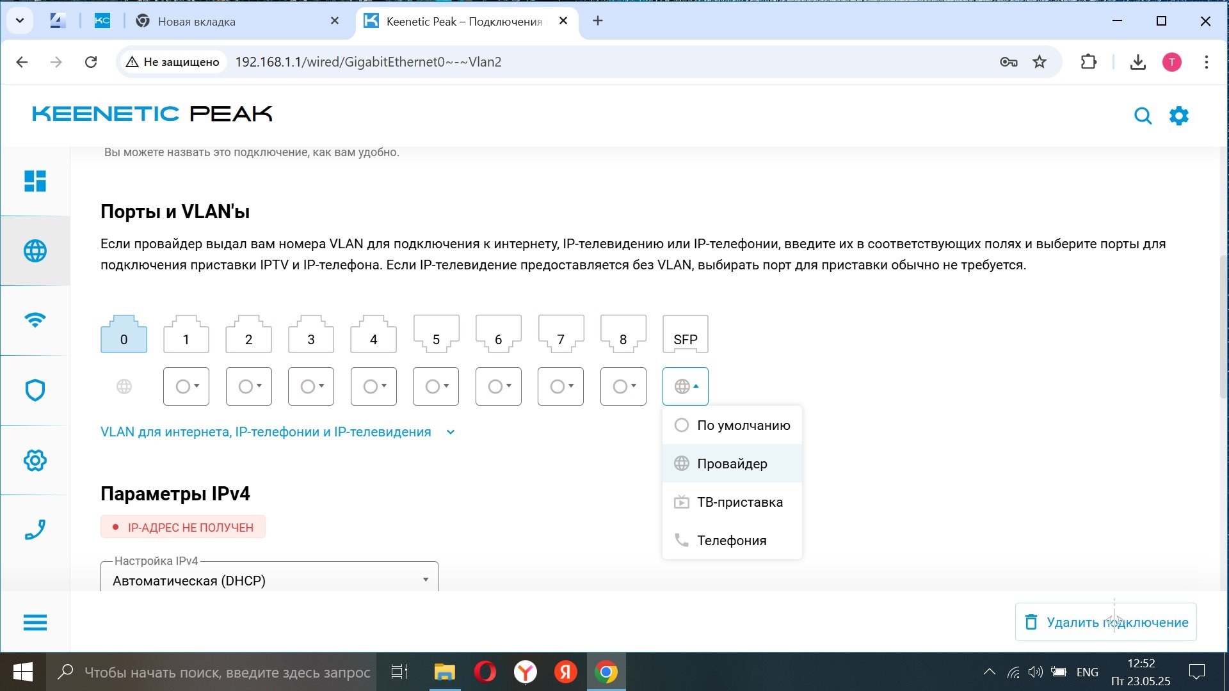Viewport: 1229px width, 691px height.
Task: Select port 2 icon
Action: point(249,334)
